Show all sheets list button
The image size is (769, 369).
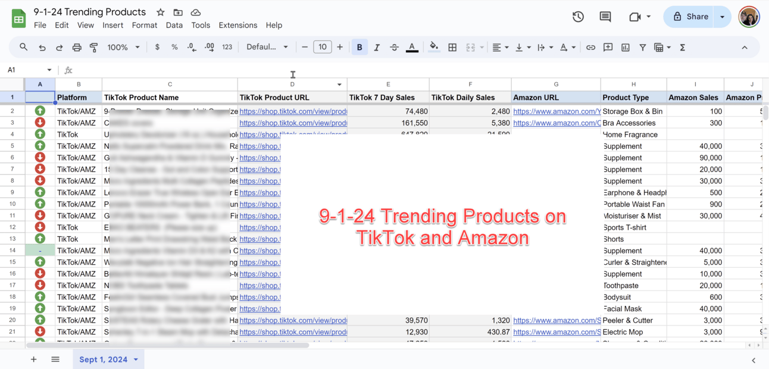55,359
